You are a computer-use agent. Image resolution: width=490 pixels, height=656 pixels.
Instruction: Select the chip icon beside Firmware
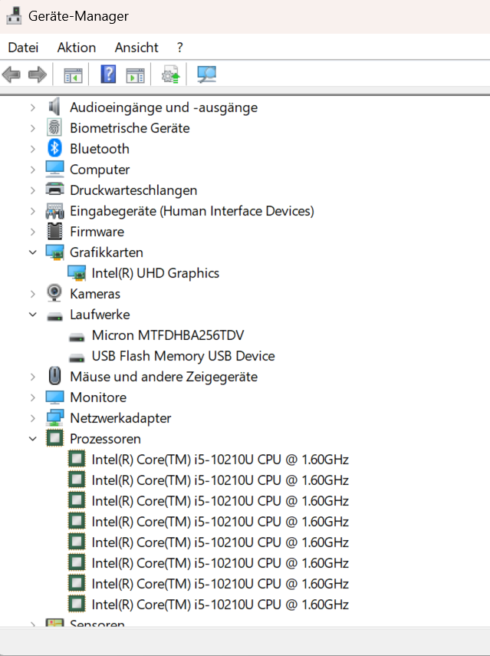click(54, 232)
